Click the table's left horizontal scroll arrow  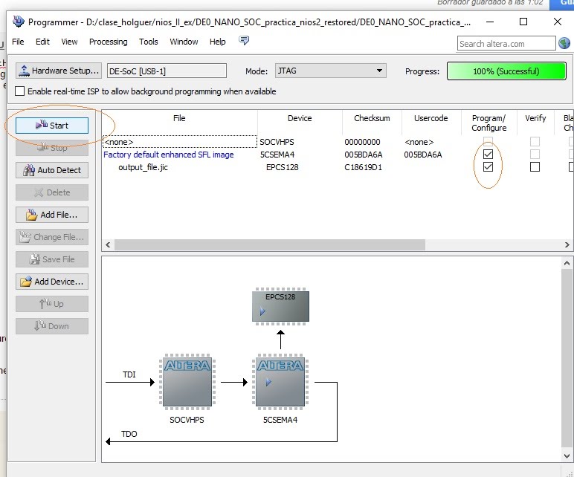point(108,244)
